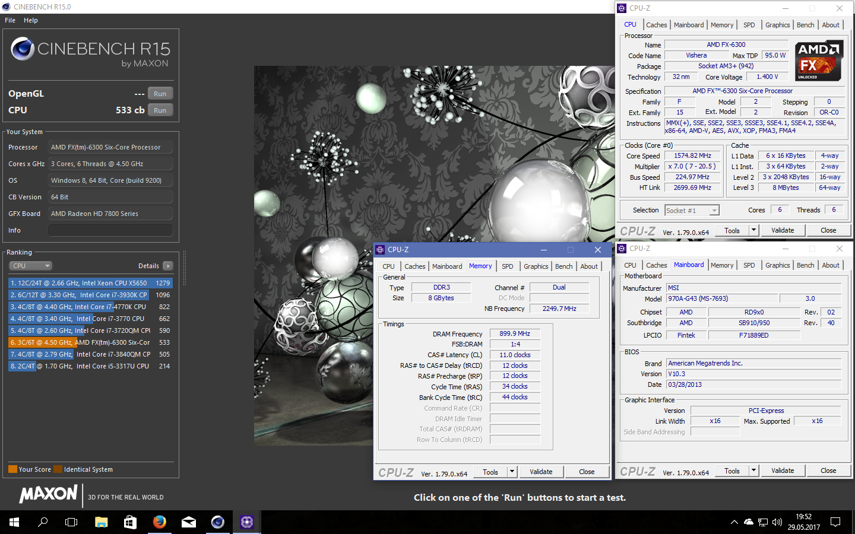Viewport: 855px width, 534px height.
Task: Open Socket #1 selection dropdown
Action: pos(692,210)
